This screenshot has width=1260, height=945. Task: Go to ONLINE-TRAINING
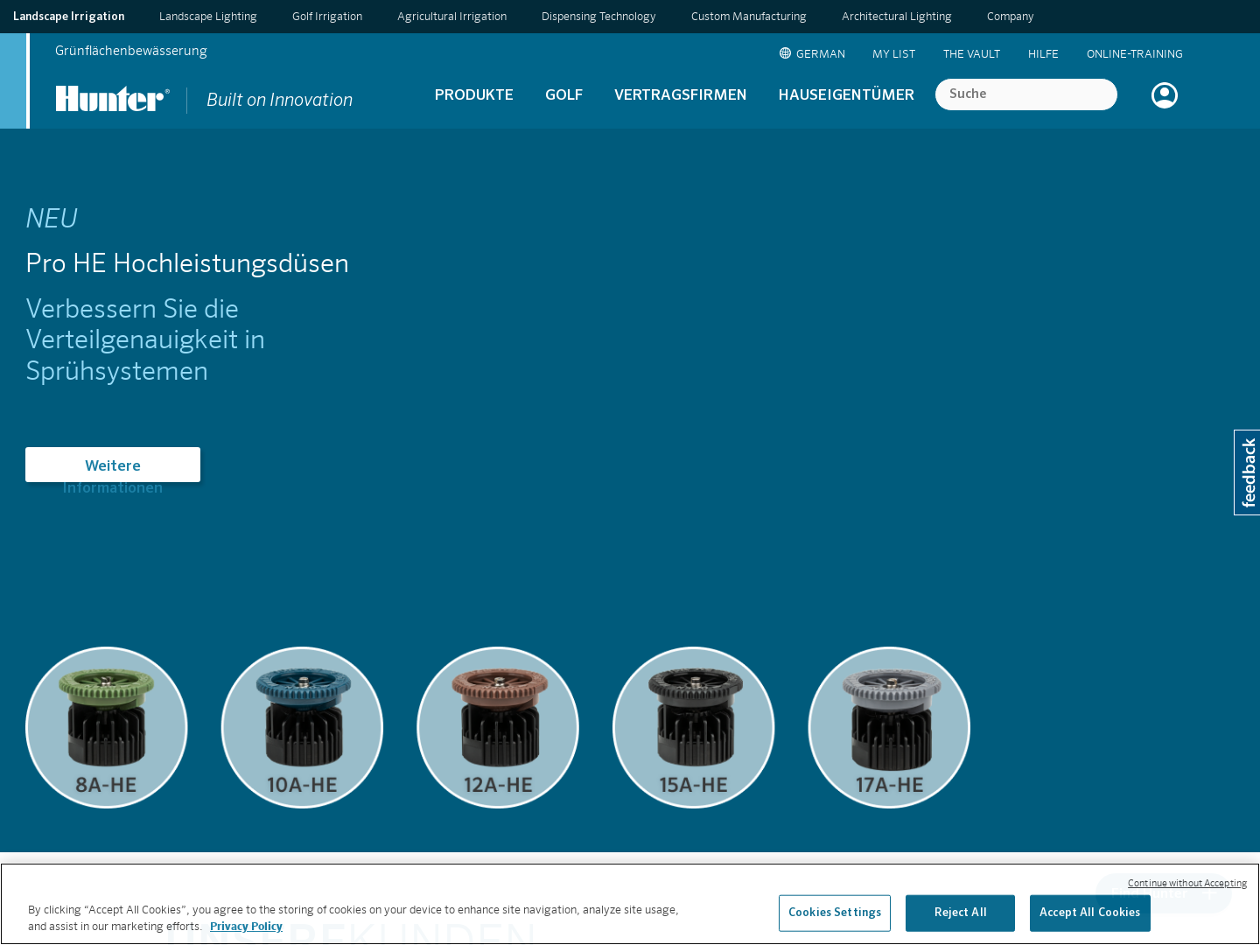(1135, 54)
